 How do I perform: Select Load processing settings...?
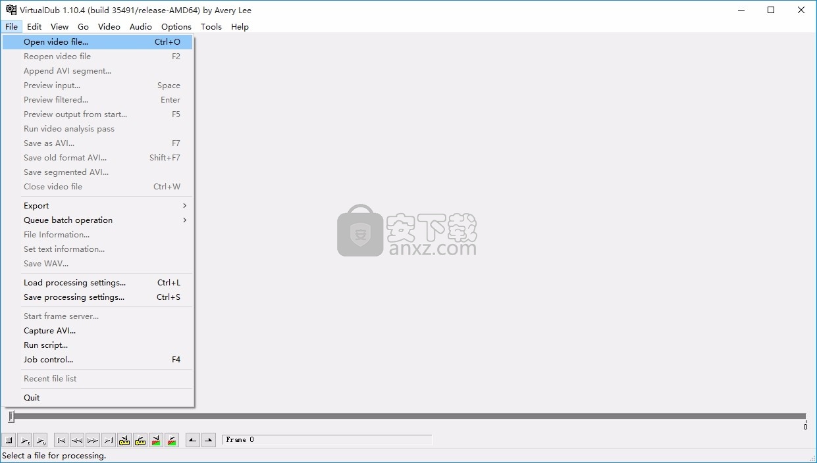(97, 283)
